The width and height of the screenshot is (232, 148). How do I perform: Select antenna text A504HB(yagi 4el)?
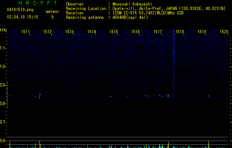point(130,17)
